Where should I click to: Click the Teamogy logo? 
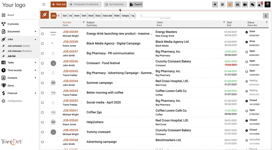(x=12, y=142)
